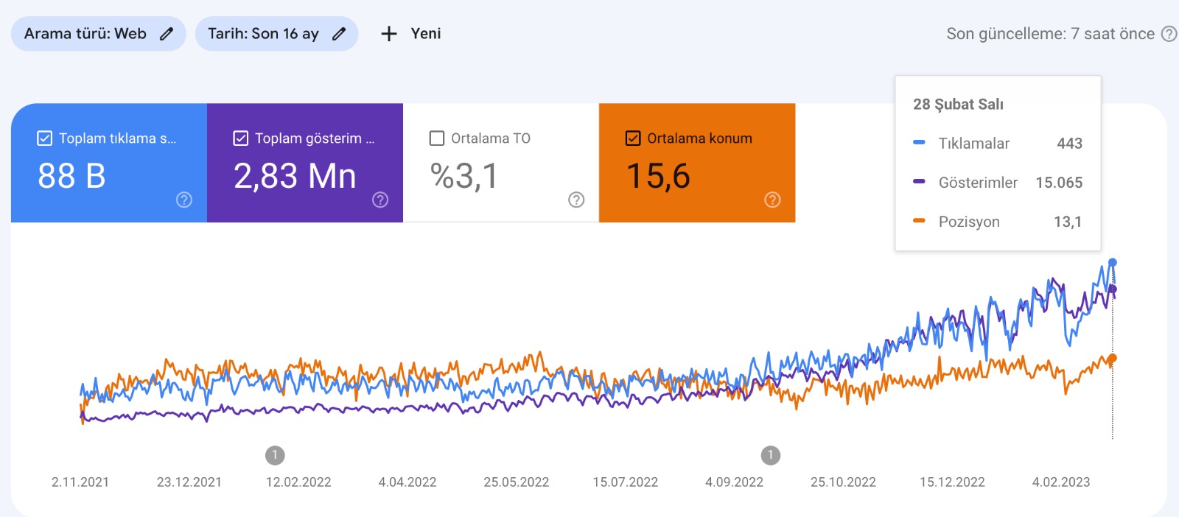The height and width of the screenshot is (517, 1179).
Task: Edit the Tarih: Son 16 ay pencil
Action: point(339,34)
